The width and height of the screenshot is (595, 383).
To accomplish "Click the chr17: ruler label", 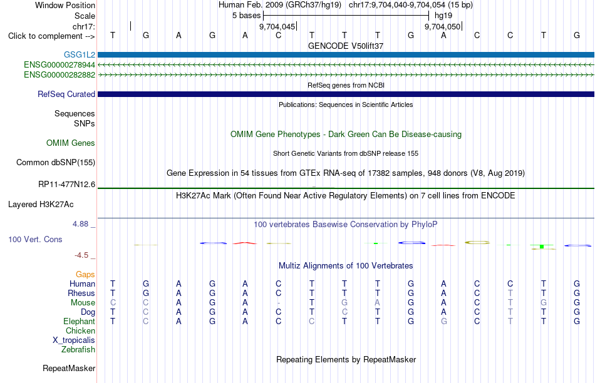I will point(83,26).
